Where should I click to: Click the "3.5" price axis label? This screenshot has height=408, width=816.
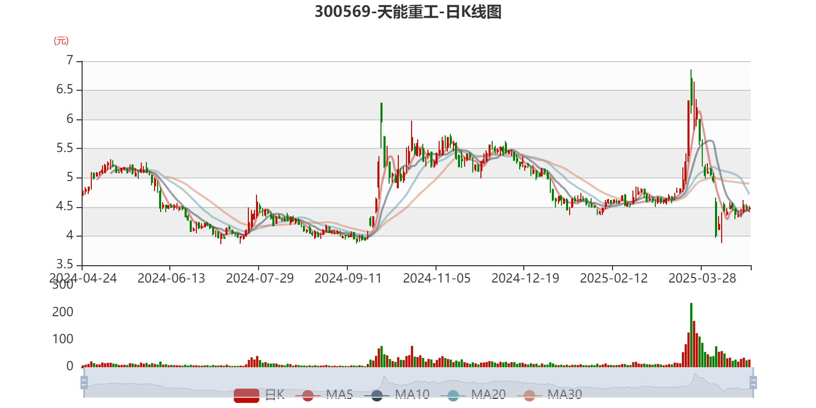(65, 265)
